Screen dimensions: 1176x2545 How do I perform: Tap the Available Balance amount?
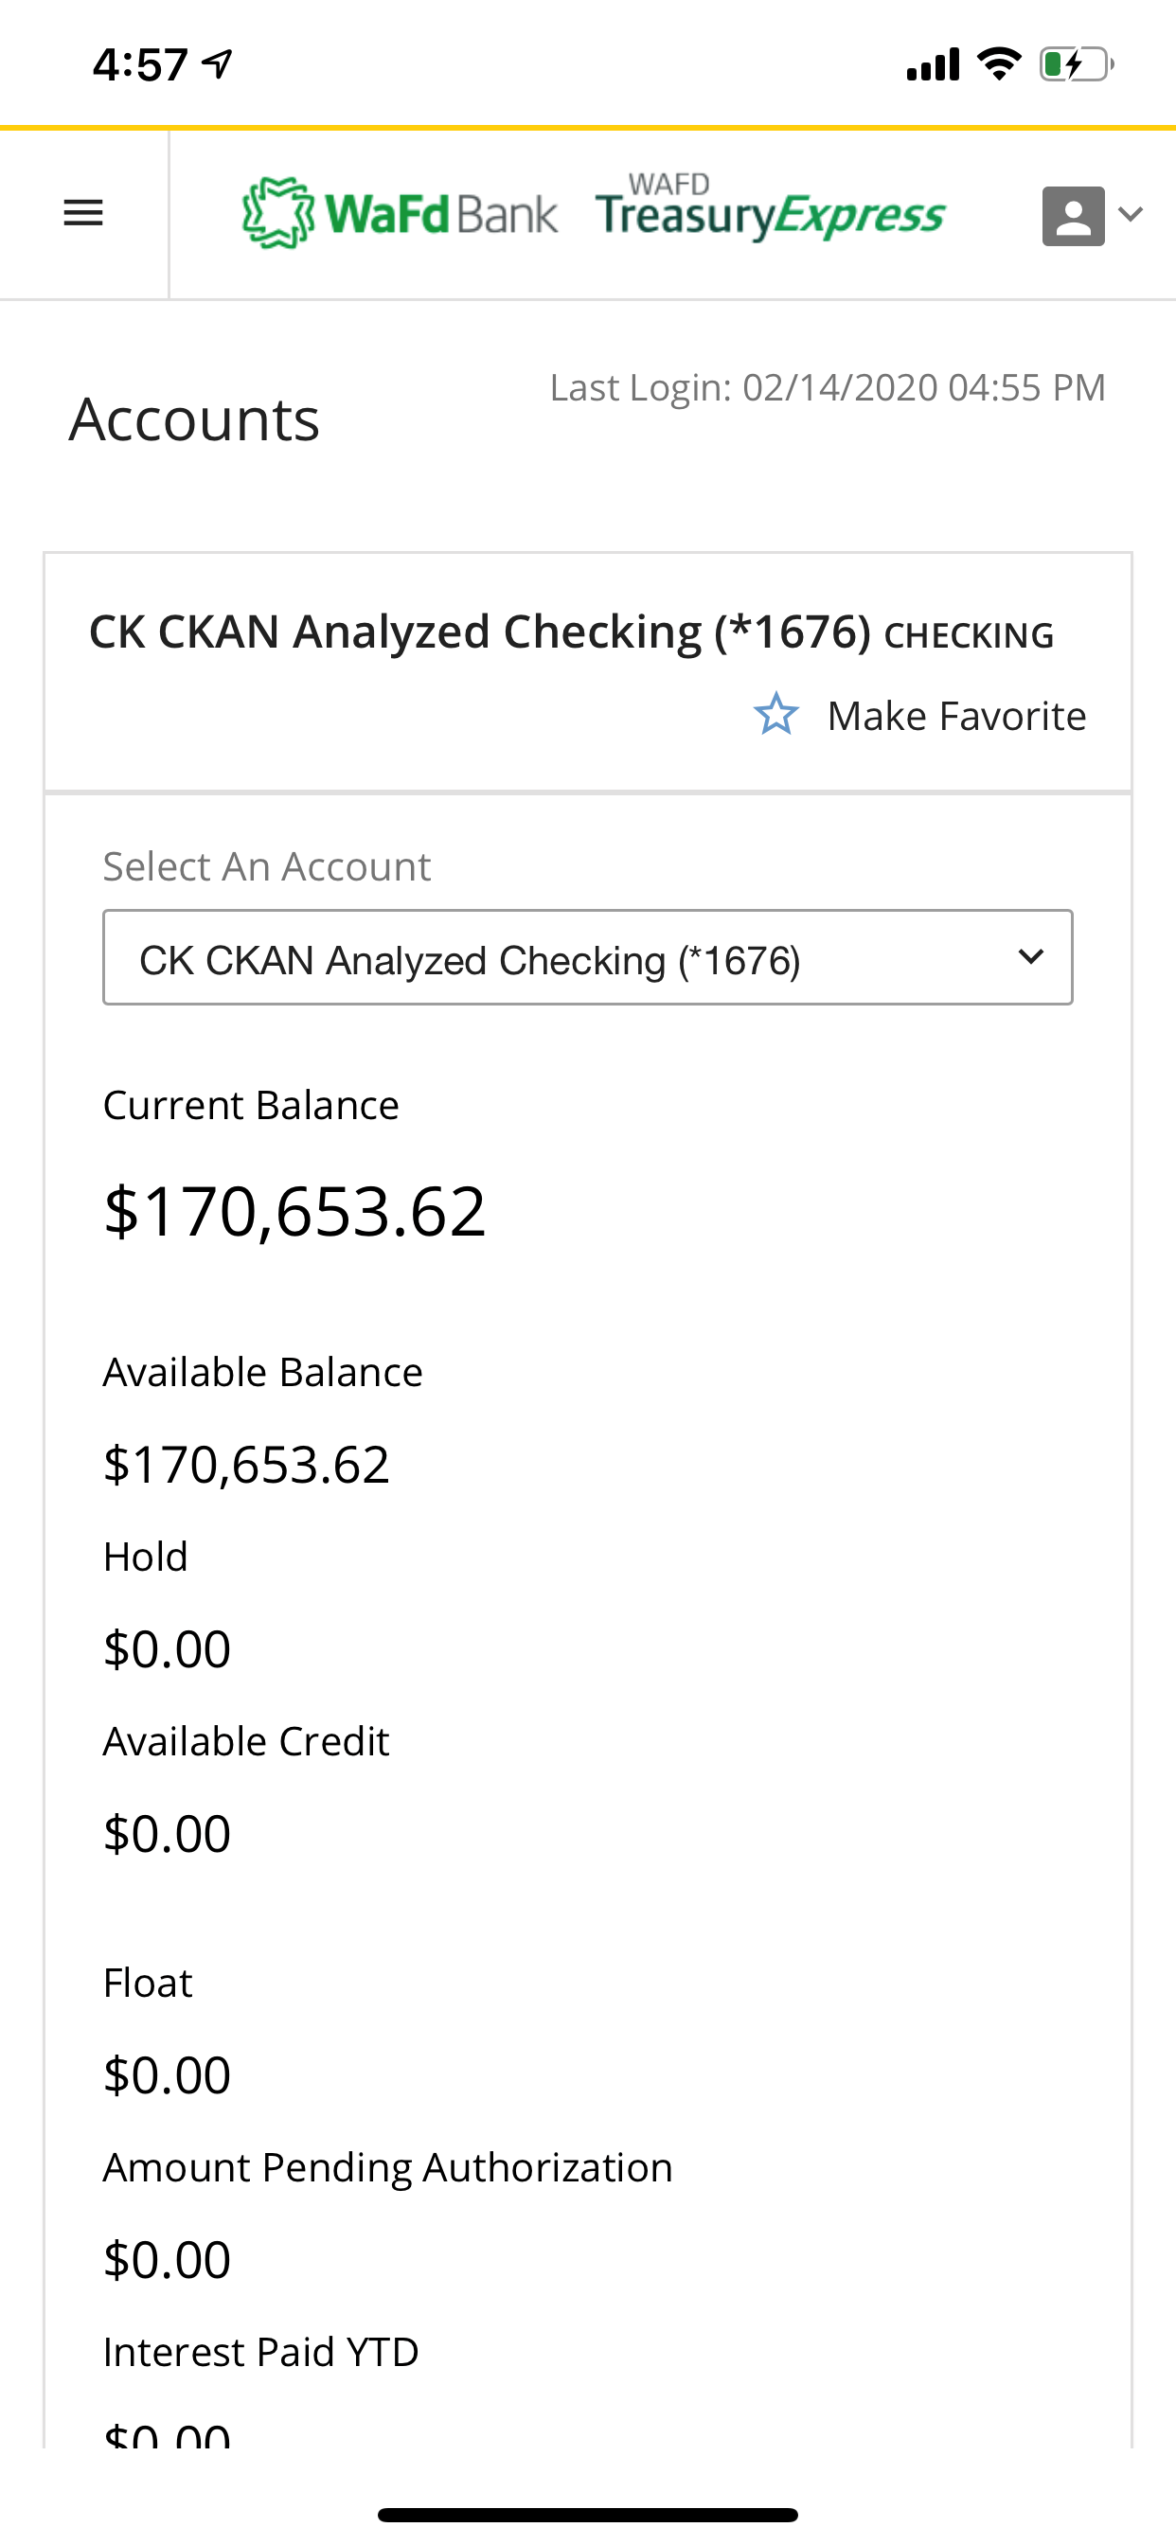246,1464
